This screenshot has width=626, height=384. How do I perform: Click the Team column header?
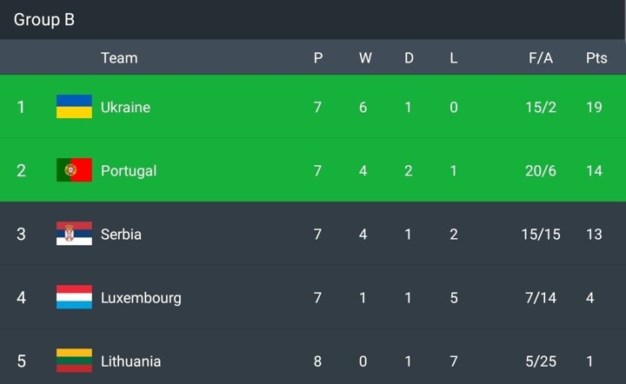119,58
